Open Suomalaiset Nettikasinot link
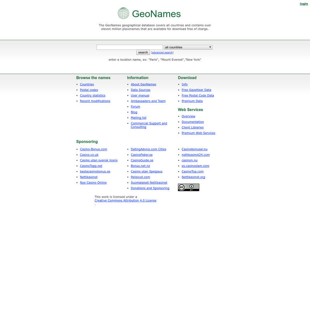The width and height of the screenshot is (310, 326). [x=149, y=182]
